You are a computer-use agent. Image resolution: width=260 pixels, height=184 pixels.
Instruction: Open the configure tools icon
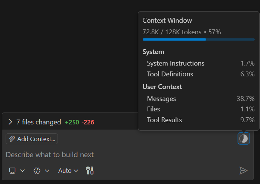(90, 171)
